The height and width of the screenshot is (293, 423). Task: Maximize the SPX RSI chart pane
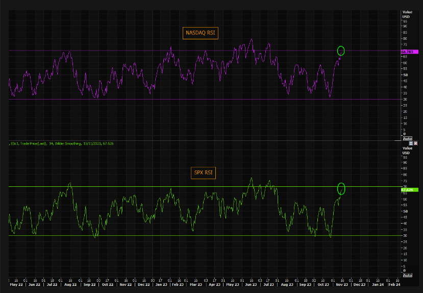click(x=411, y=143)
